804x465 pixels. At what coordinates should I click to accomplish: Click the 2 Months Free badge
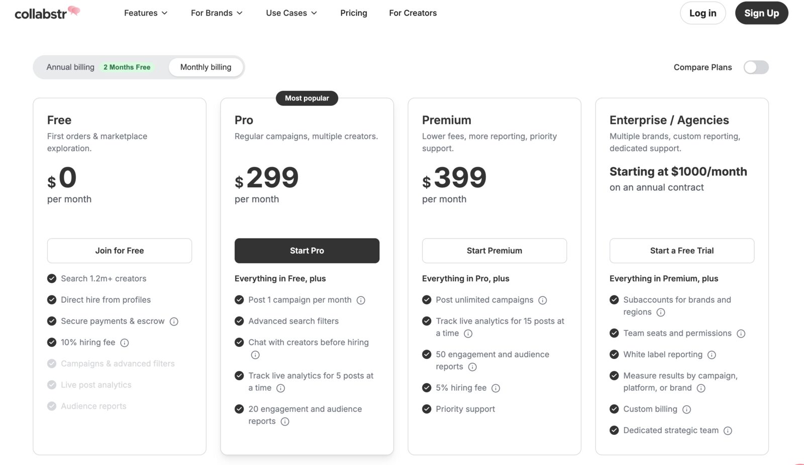click(x=127, y=67)
